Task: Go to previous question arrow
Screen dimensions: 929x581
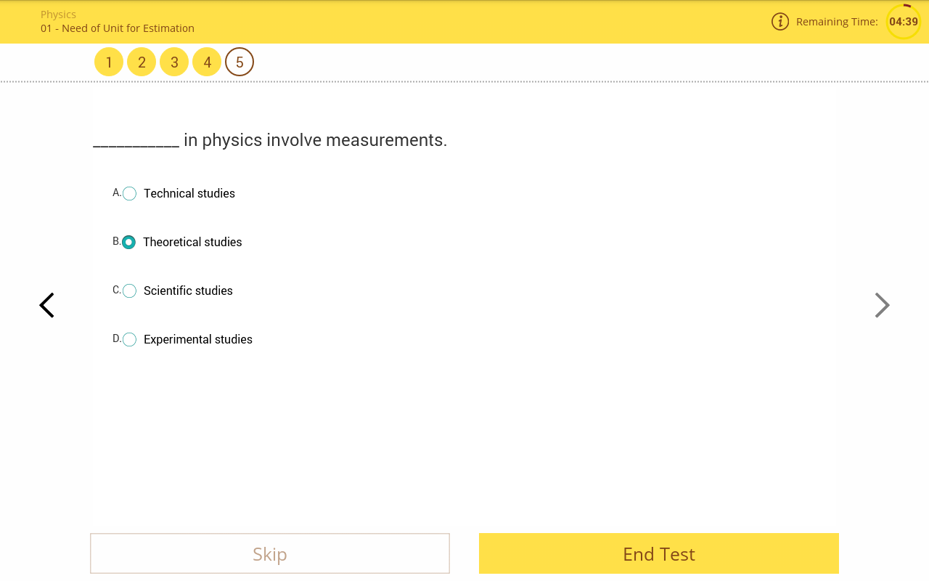Action: click(x=46, y=305)
